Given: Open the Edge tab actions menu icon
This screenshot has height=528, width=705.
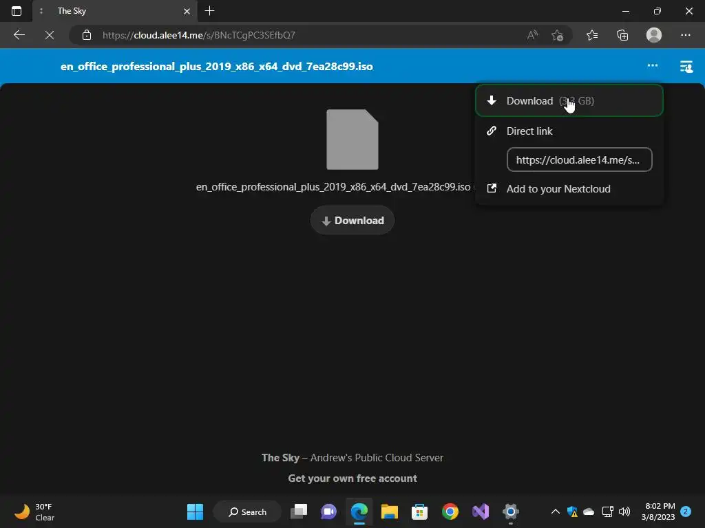Looking at the screenshot, I should pos(17,11).
